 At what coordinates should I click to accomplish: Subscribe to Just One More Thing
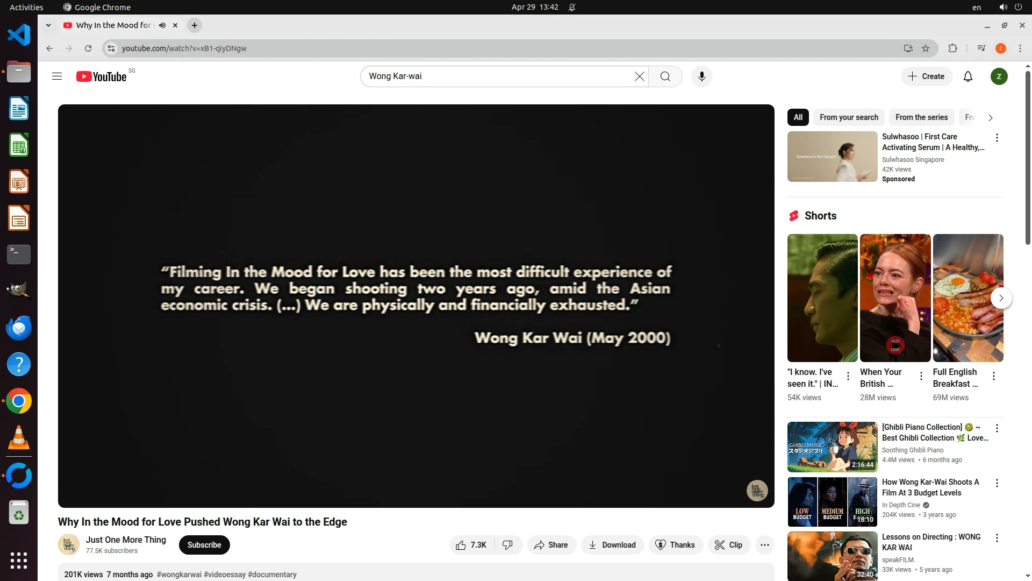204,545
